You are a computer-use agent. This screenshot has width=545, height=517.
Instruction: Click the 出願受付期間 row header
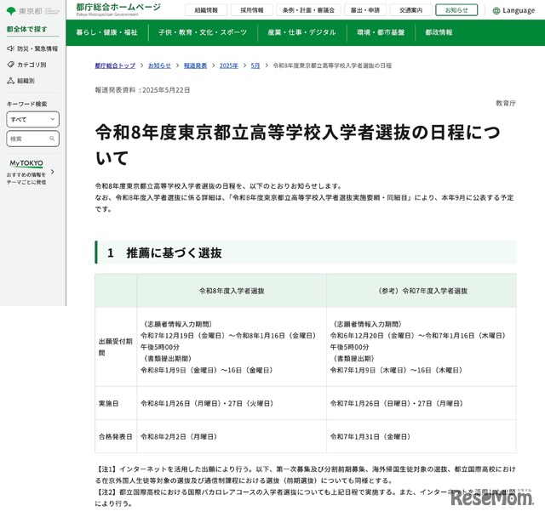[116, 347]
